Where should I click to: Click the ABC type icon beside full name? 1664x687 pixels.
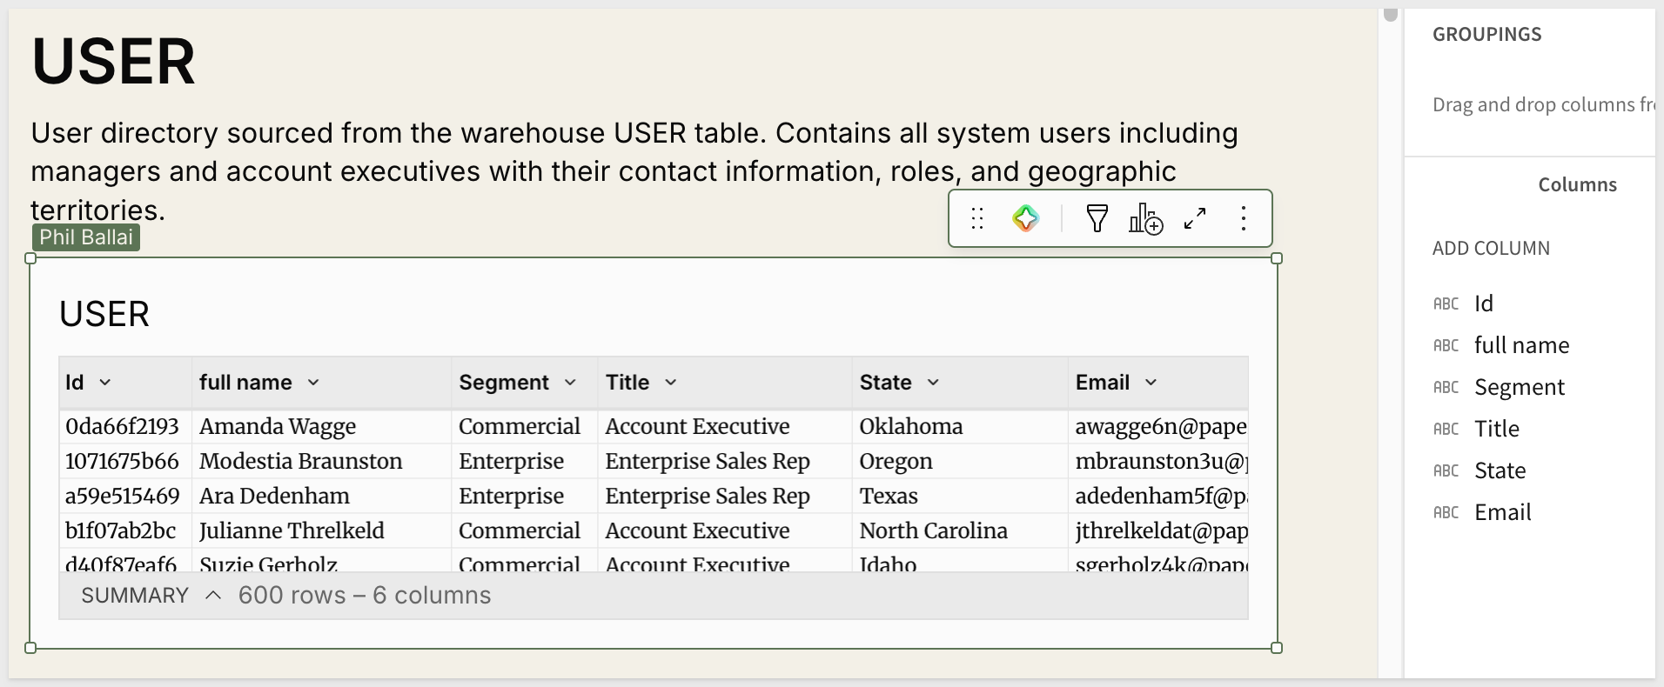[1446, 345]
